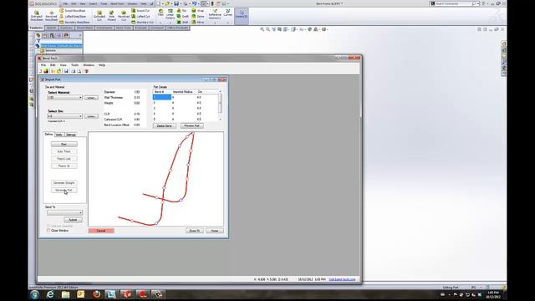This screenshot has width=535, height=301.
Task: Select the Wrap tool
Action: tap(198, 11)
